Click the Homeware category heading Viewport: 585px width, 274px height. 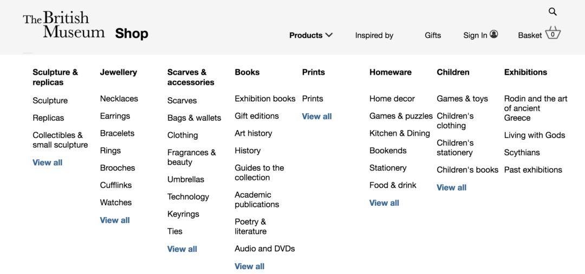391,72
